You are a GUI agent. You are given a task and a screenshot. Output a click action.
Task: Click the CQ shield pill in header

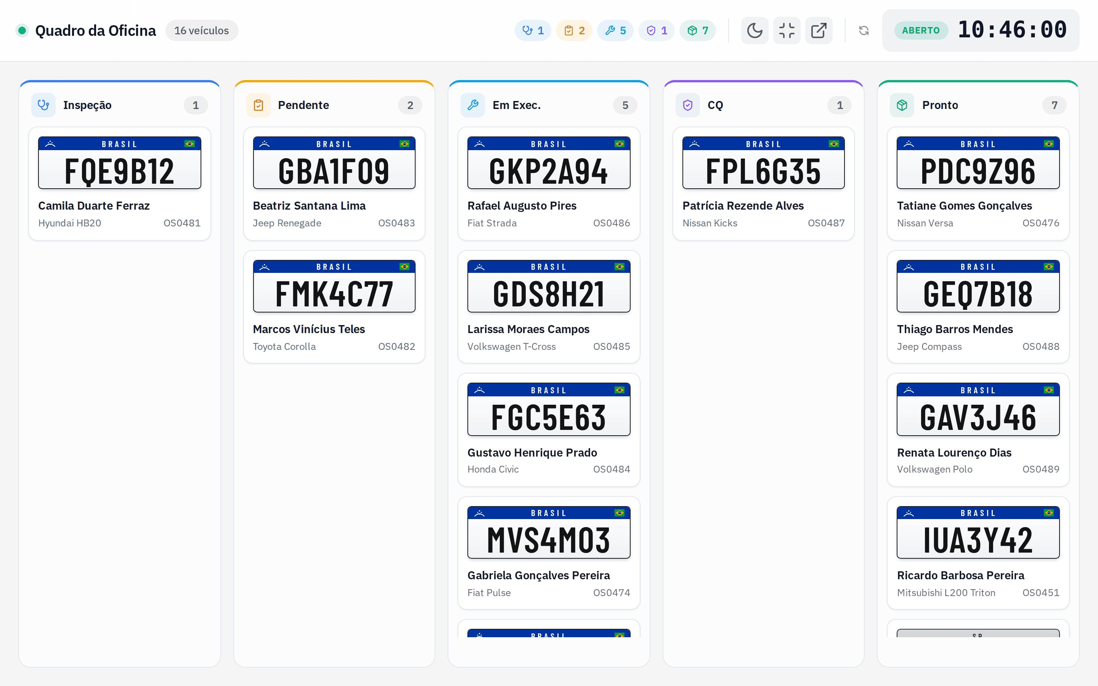point(656,30)
